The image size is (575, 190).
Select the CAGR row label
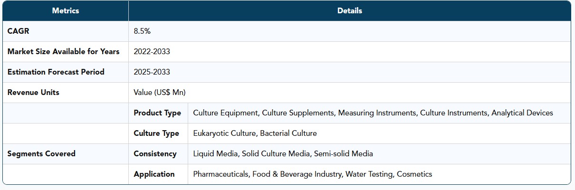[19, 31]
